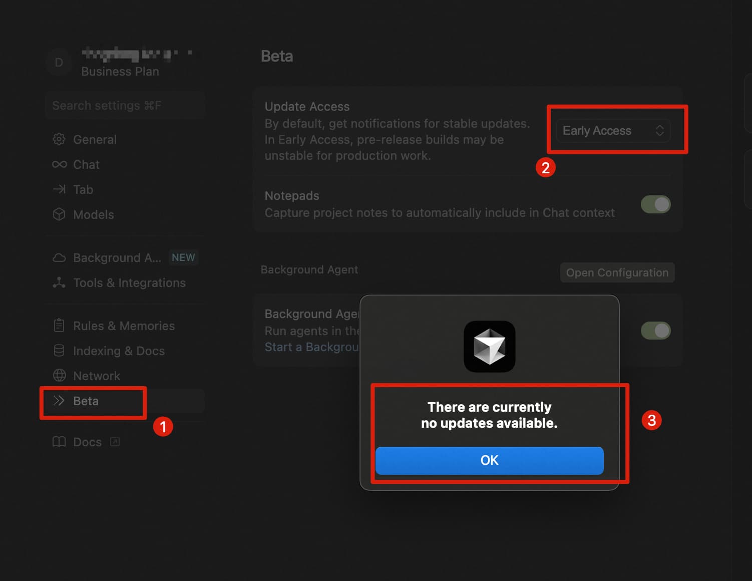752x581 pixels.
Task: Click the 'Run agents in the' description
Action: click(x=312, y=331)
